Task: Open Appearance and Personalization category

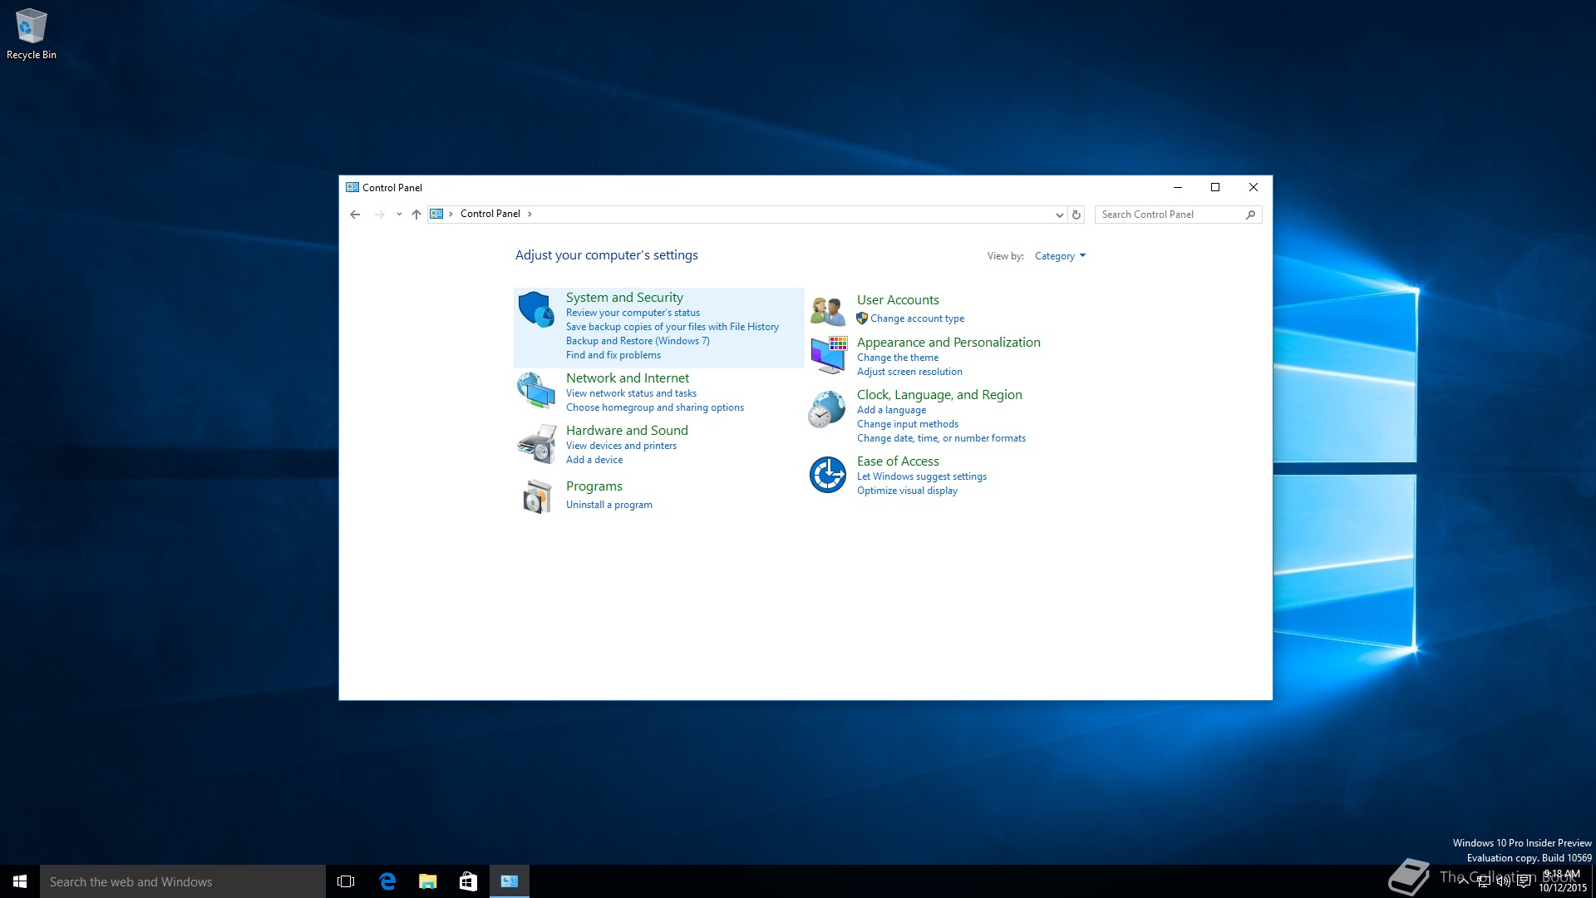Action: click(x=948, y=343)
